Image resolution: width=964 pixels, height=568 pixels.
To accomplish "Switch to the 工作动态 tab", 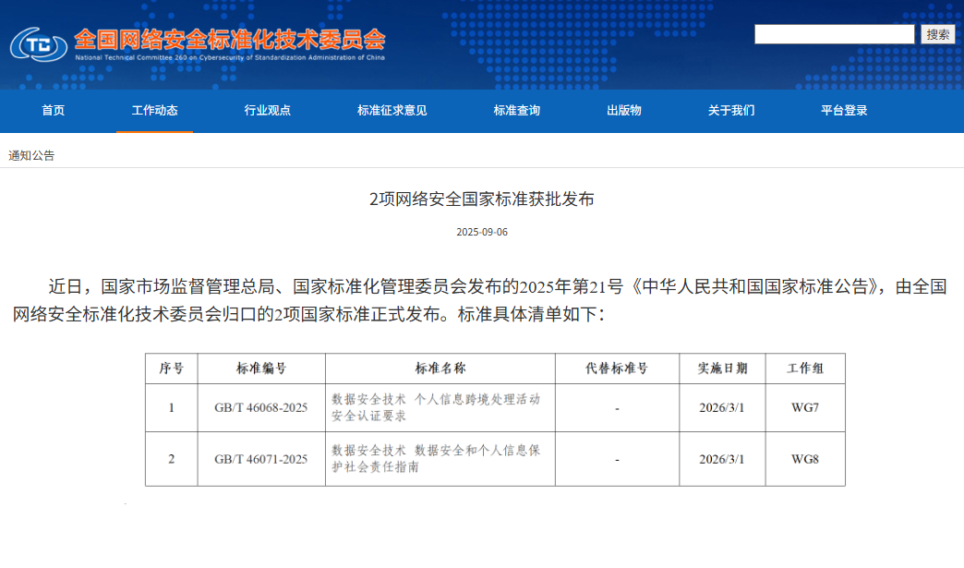I will tap(153, 111).
